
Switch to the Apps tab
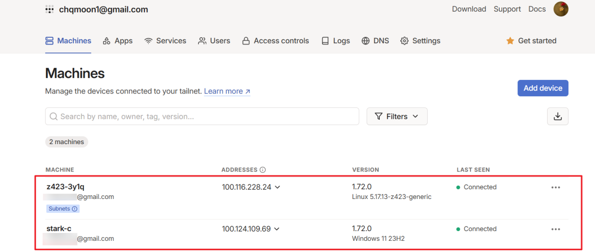(x=118, y=41)
